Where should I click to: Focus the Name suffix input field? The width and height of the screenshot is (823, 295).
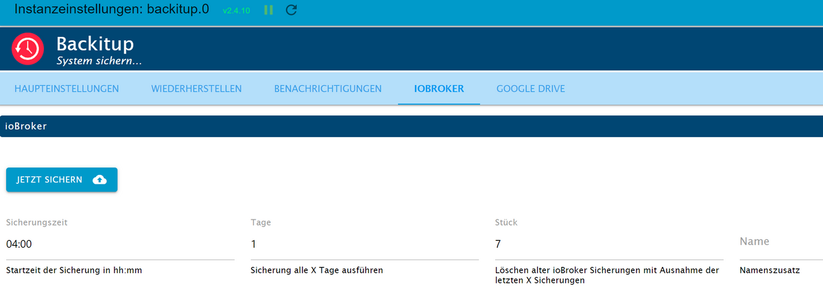[x=781, y=242]
